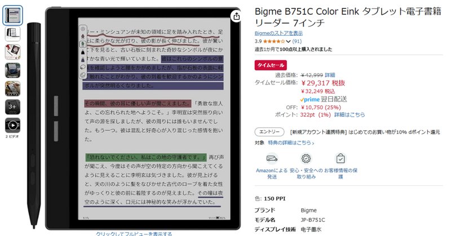Open 安心・安全への取り組み link
This screenshot has height=236, width=451.
306,173
